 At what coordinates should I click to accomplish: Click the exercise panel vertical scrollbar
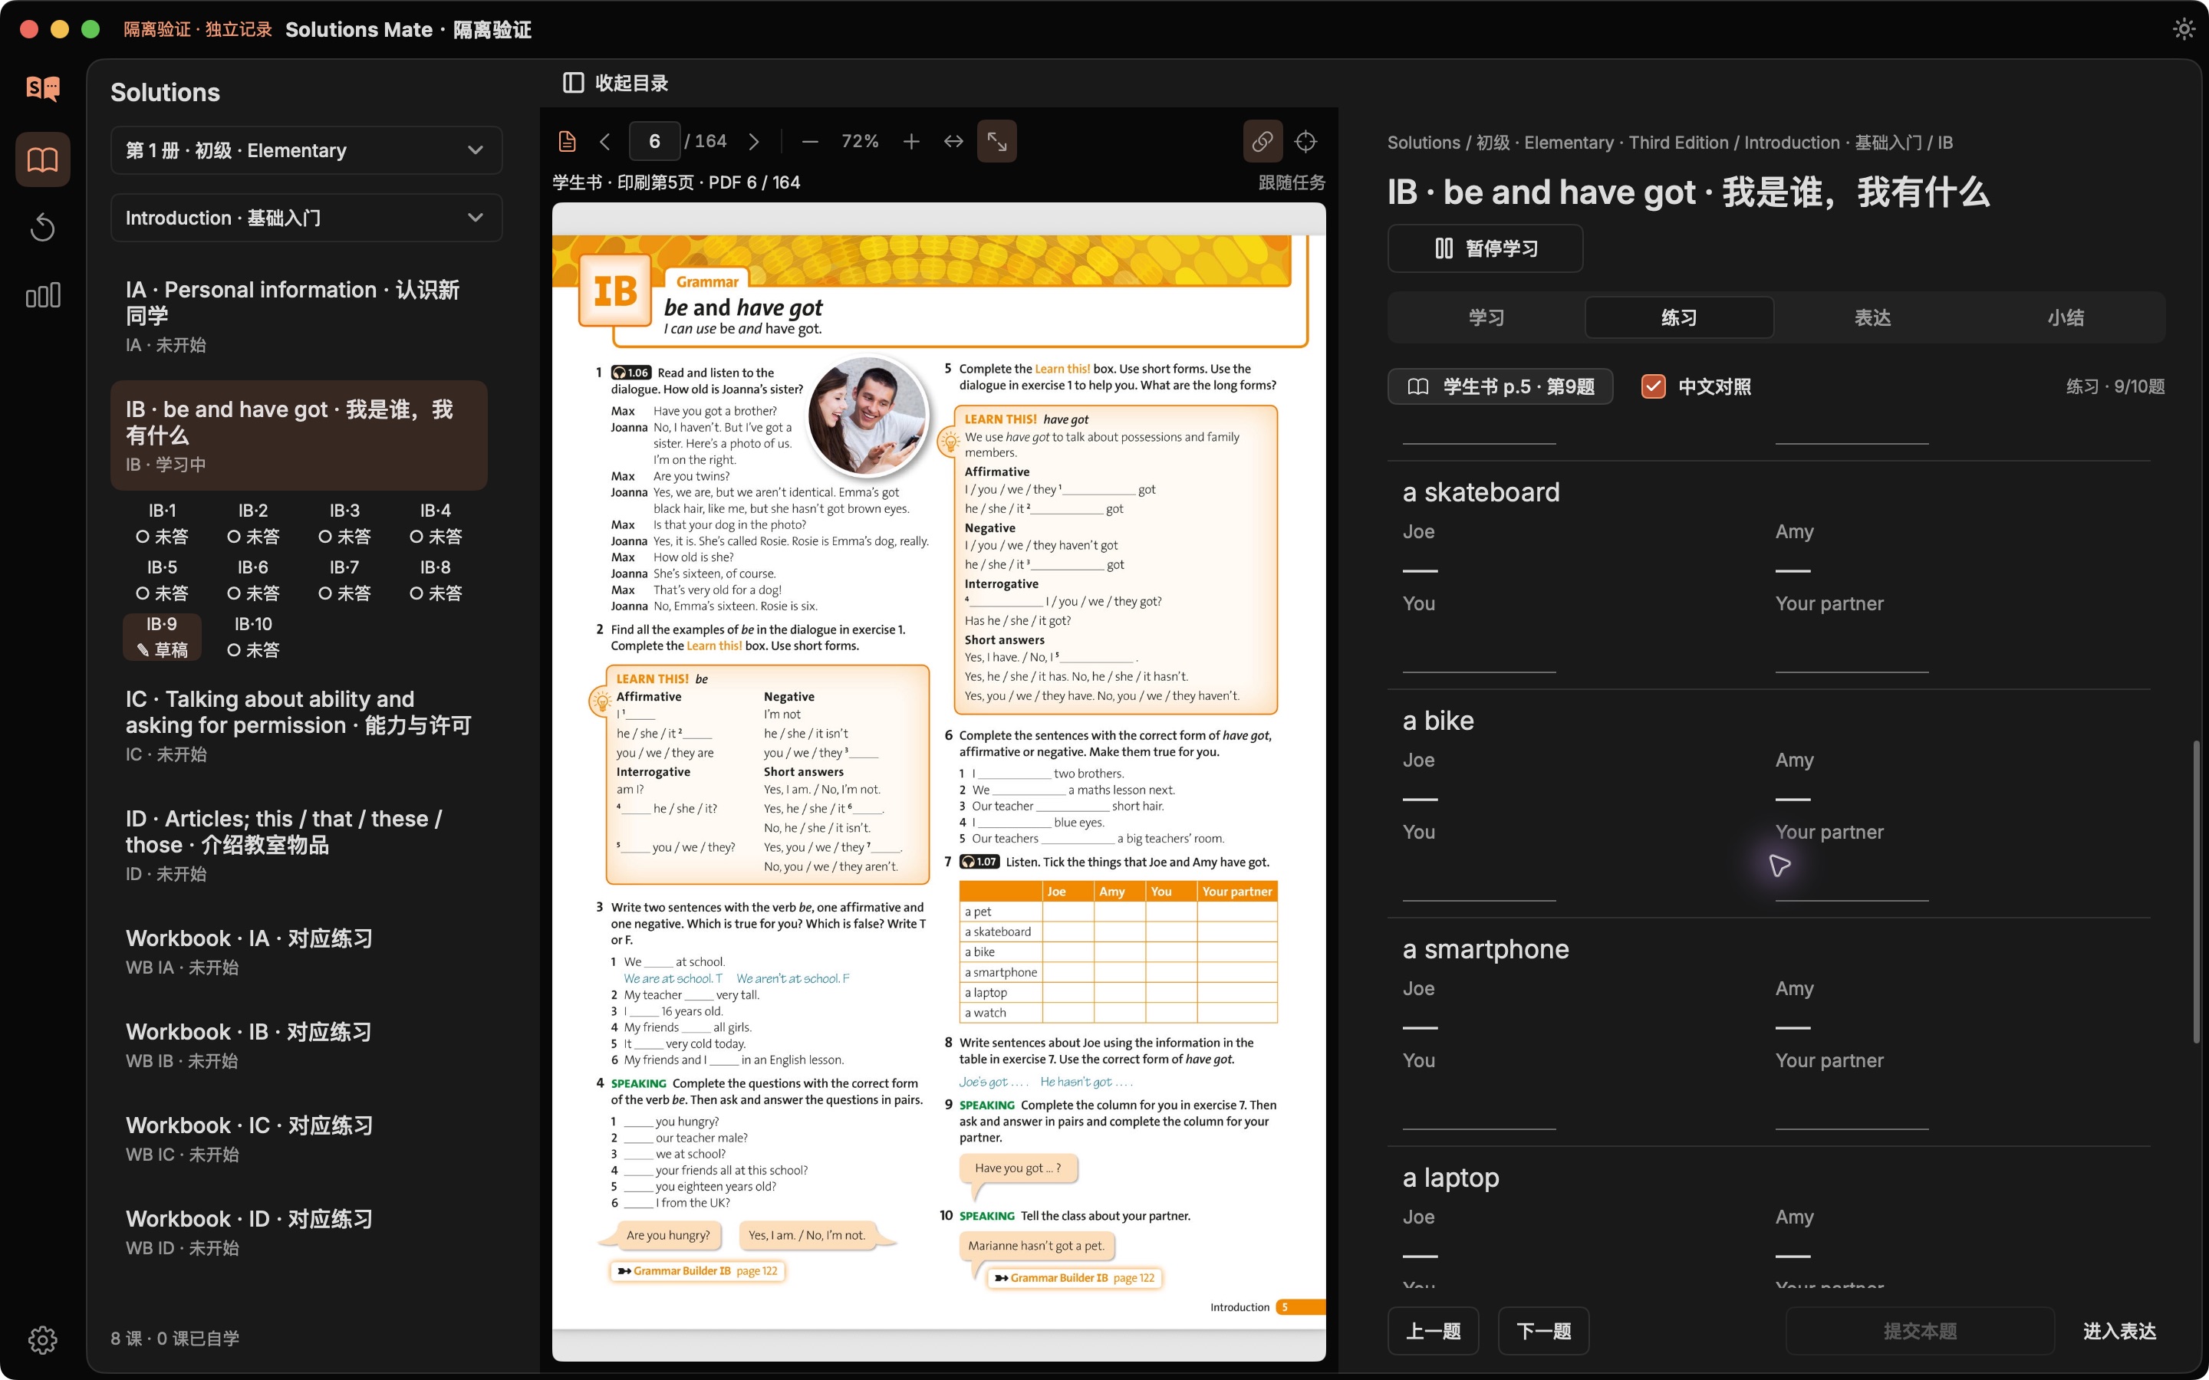coord(2196,892)
